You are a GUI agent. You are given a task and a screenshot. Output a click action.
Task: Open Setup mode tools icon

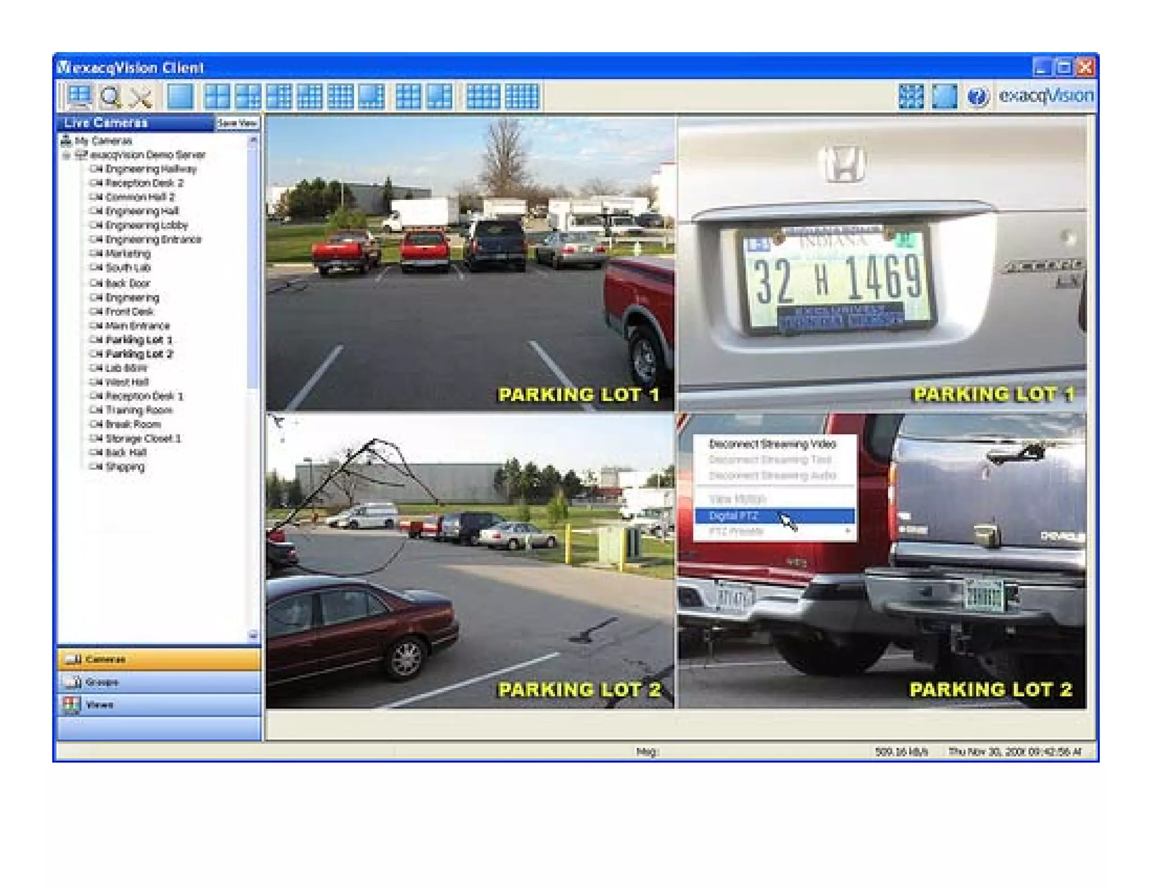click(x=141, y=97)
